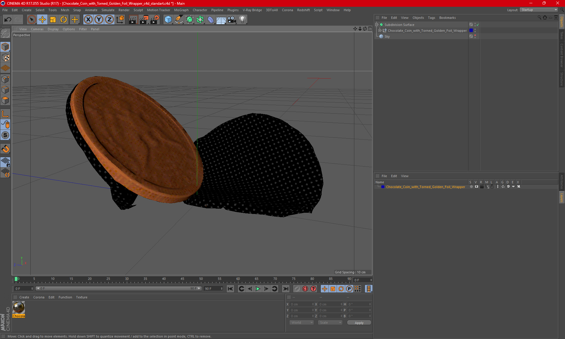Toggle layer Solo for Chocolate_Coin layer
Viewport: 565px width, 339px height.
pyautogui.click(x=471, y=187)
